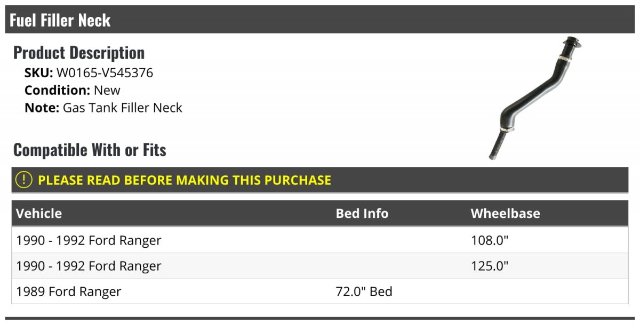Click the 125.0" wheelbase value
The width and height of the screenshot is (640, 325).
[490, 266]
